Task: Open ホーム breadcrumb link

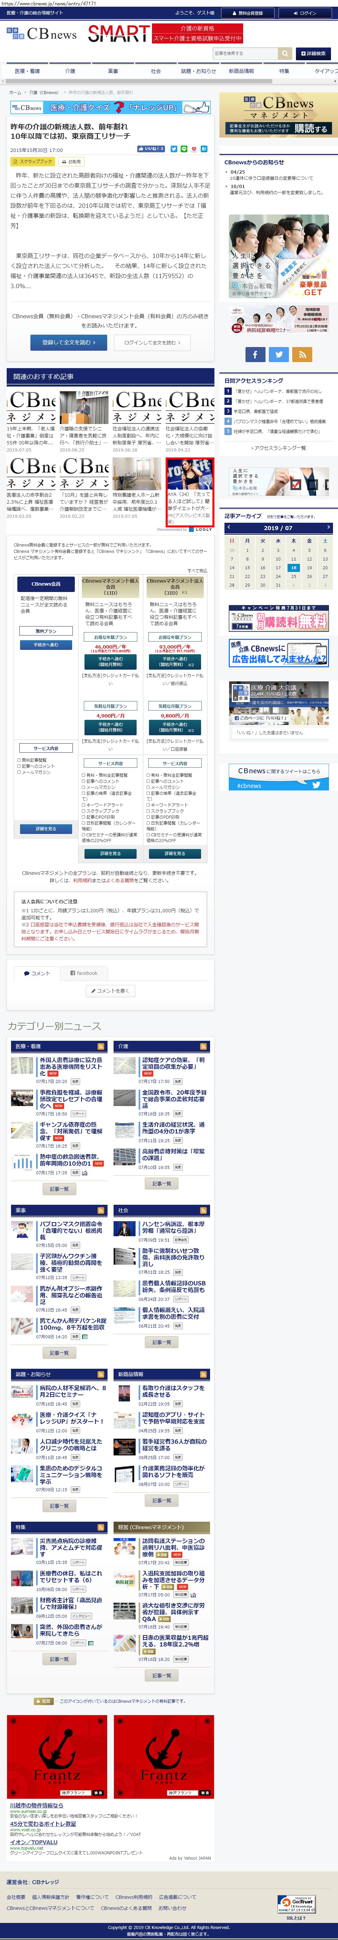Action: [x=15, y=93]
